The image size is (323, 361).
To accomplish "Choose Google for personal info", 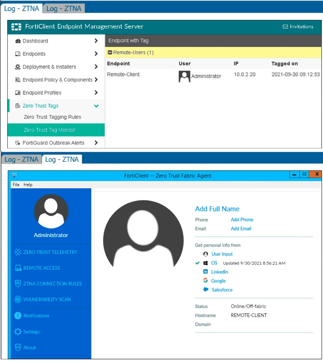I will tap(218, 281).
